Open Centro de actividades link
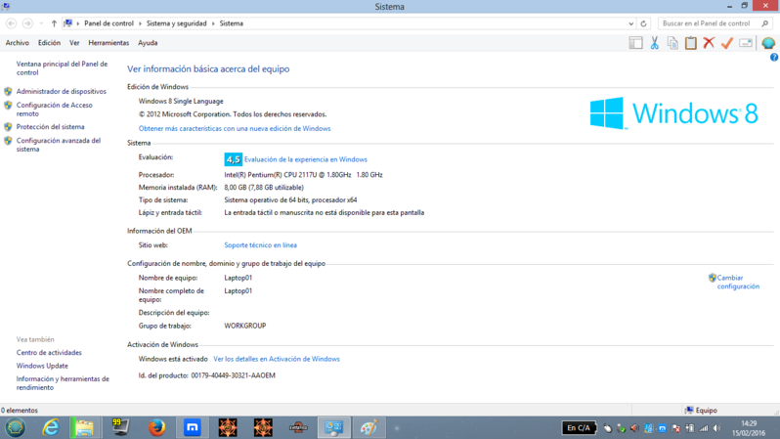 tap(49, 352)
